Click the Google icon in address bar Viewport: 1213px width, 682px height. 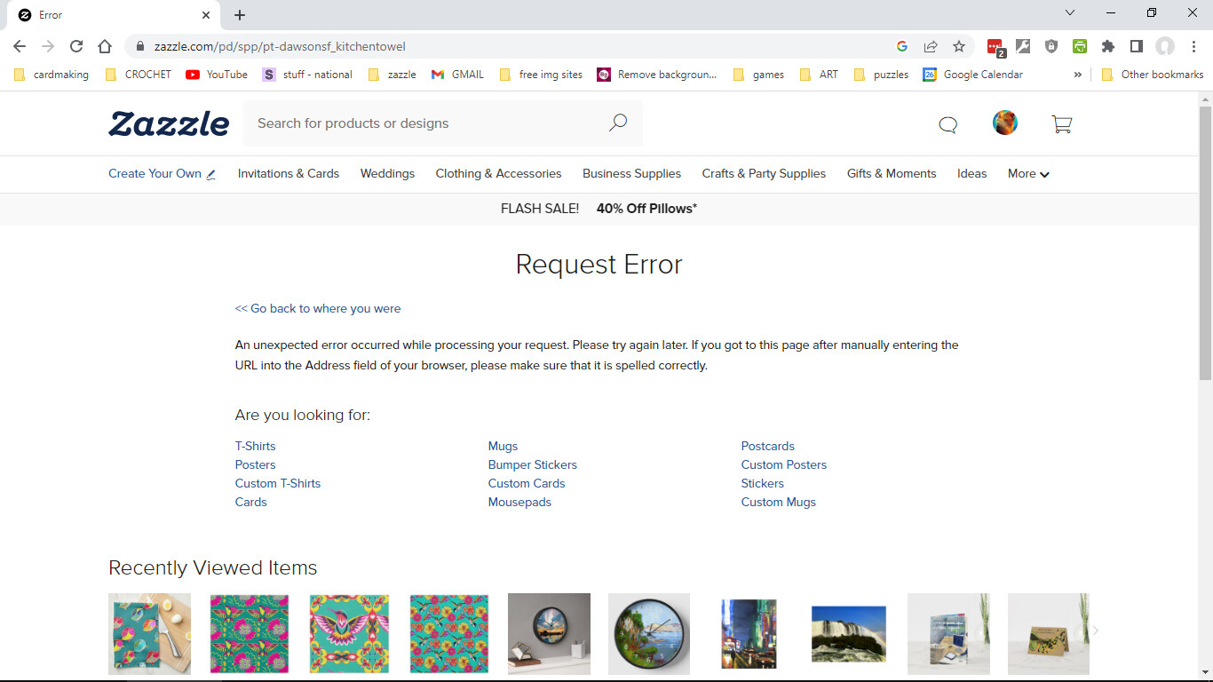point(902,46)
